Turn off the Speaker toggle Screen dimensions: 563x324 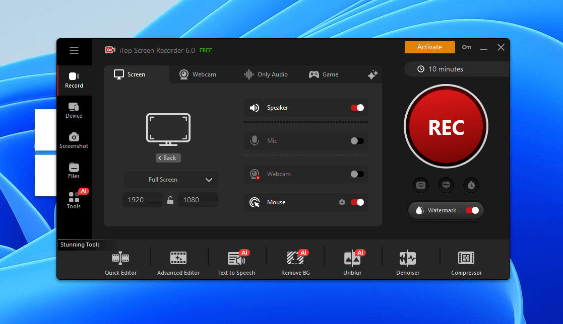[x=357, y=108]
